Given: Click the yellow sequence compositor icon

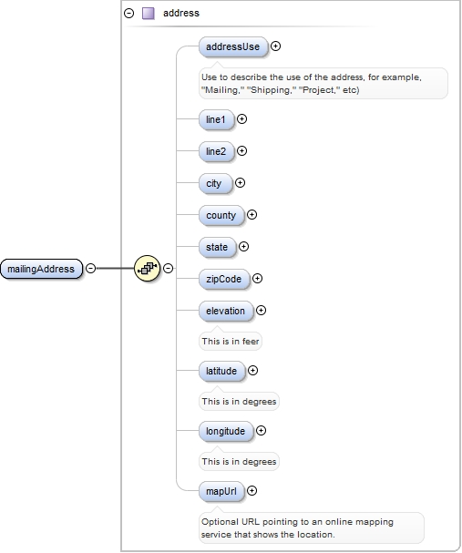Looking at the screenshot, I should pyautogui.click(x=147, y=269).
